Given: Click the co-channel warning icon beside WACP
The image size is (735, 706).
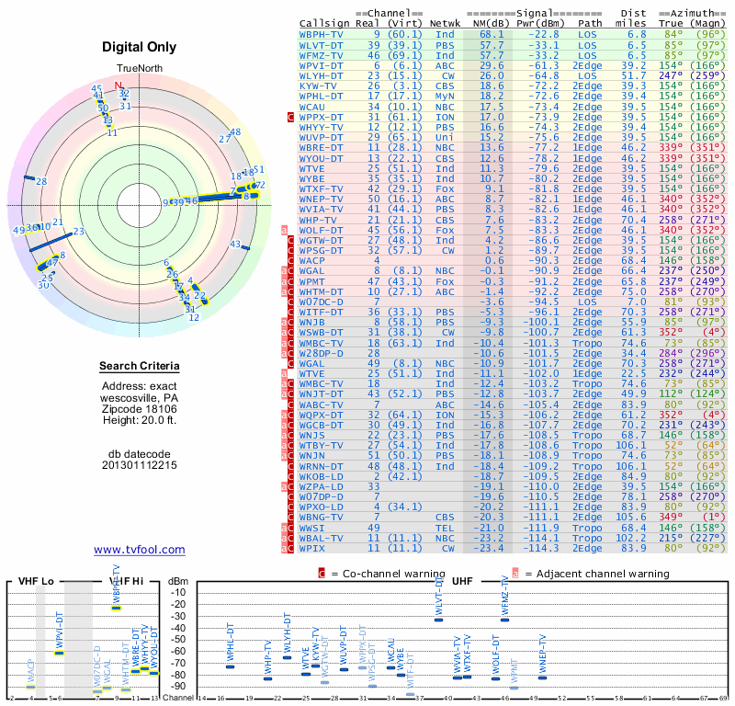Looking at the screenshot, I should coord(291,260).
